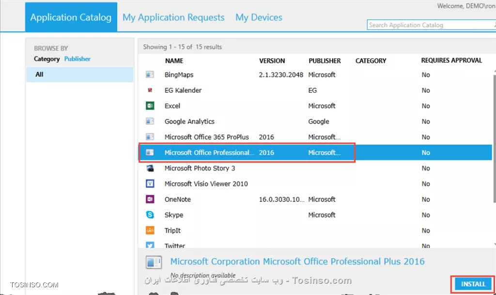Select the Excel application name
Screen dimensions: 496x295
[x=172, y=106]
